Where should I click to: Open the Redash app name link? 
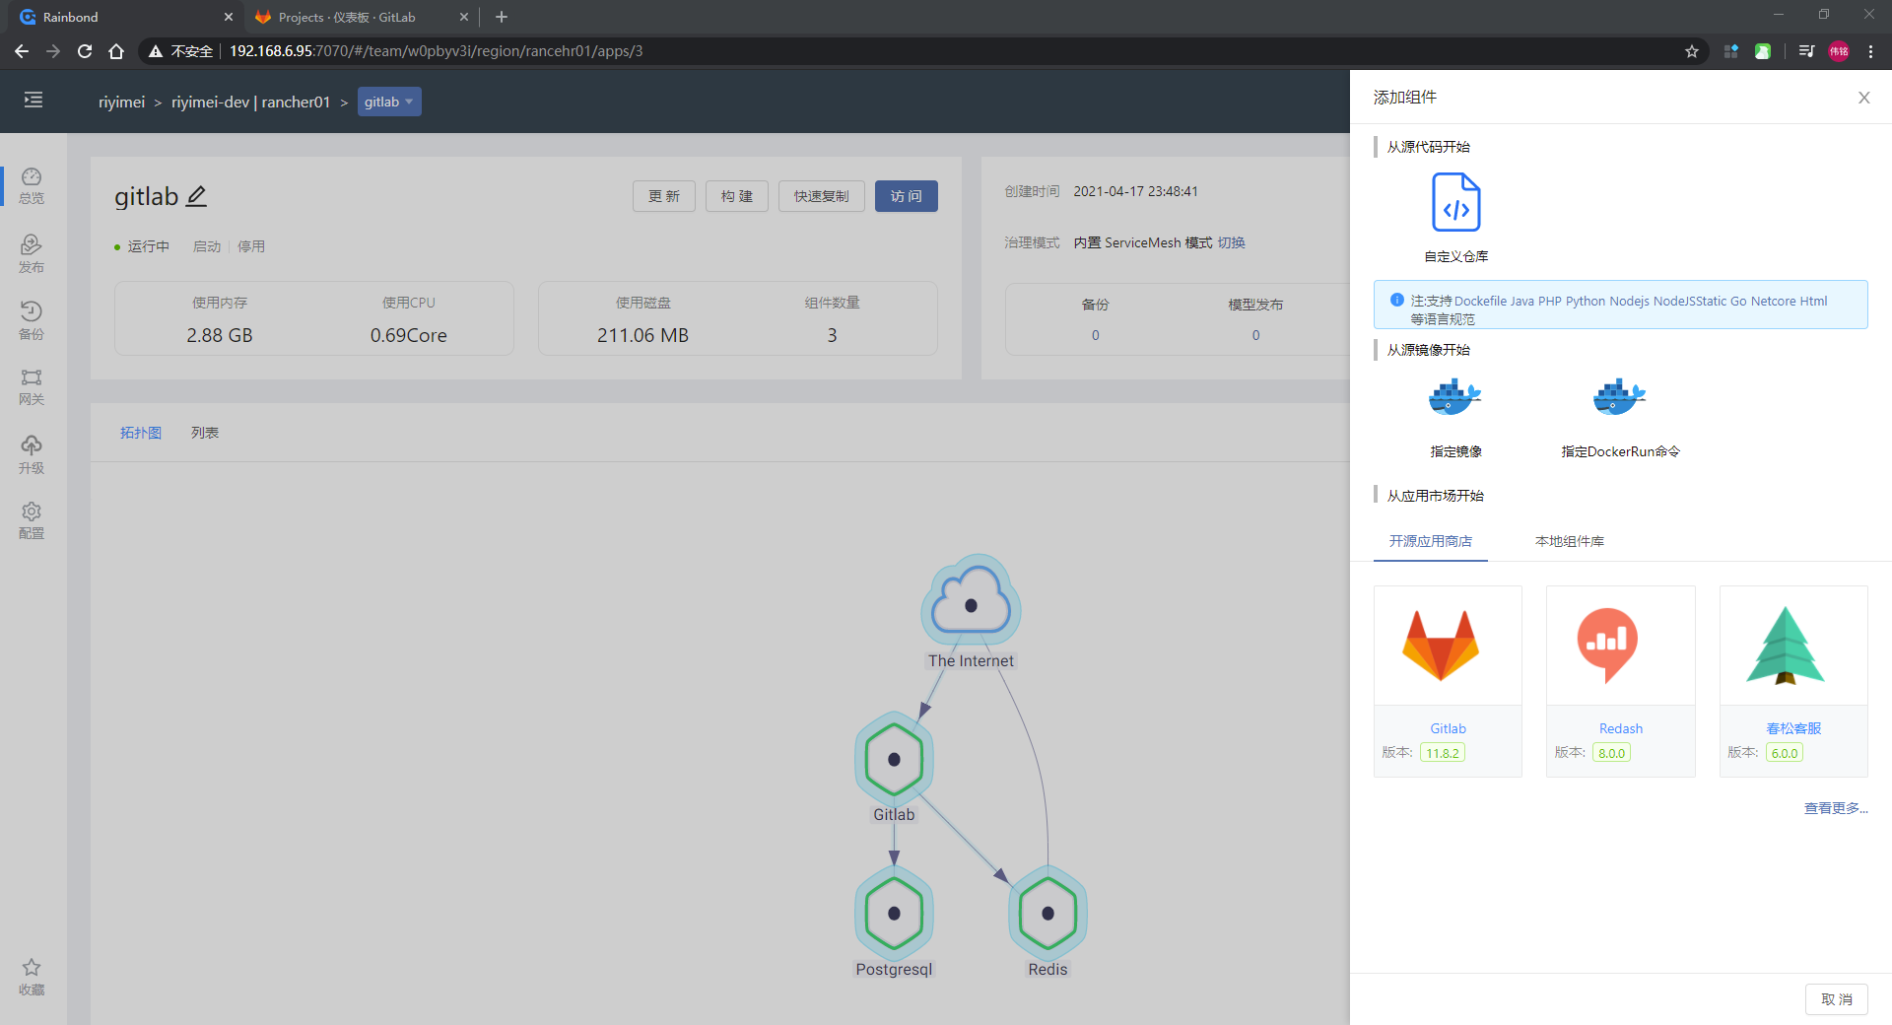point(1621,728)
